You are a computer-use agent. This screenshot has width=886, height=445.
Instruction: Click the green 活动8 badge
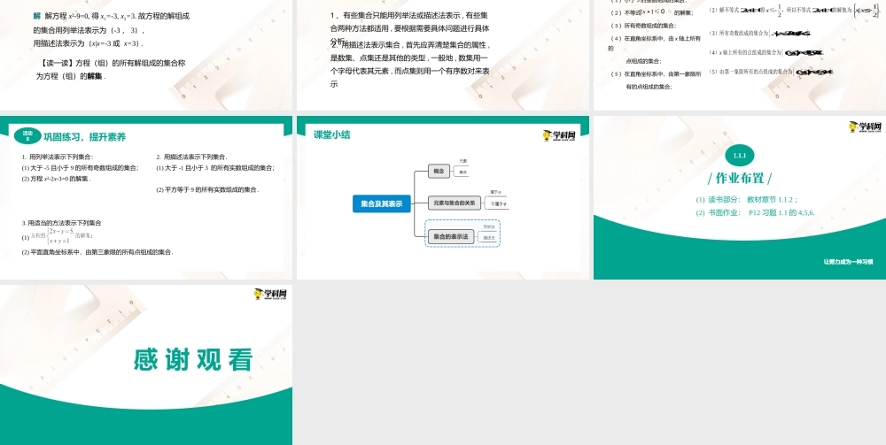(x=27, y=135)
